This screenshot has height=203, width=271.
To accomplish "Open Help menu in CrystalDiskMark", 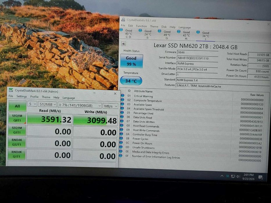I will [x=56, y=97].
